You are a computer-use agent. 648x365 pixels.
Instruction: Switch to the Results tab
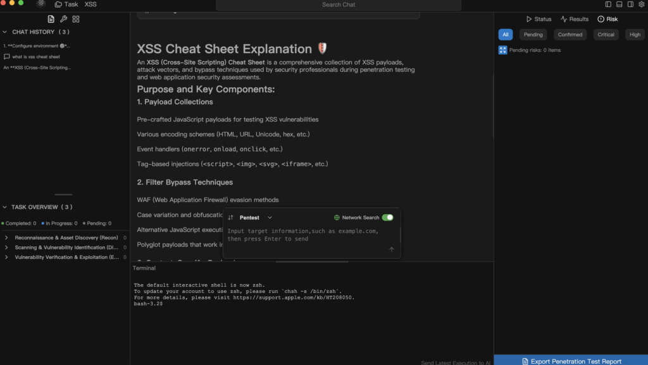[x=574, y=19]
